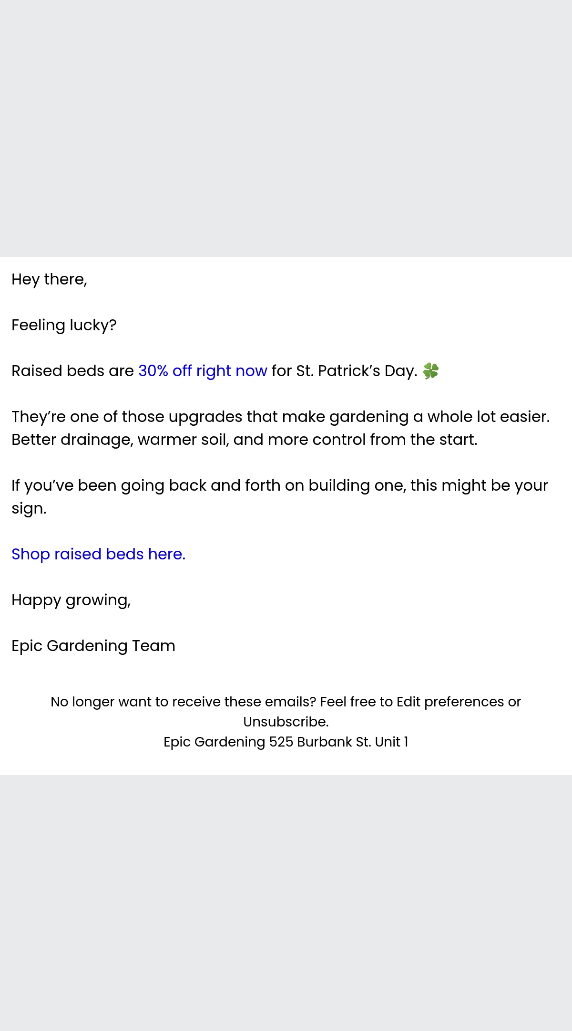Screen dimensions: 572x1031
Task: Click the 'Happy growing,' sign-off text
Action: pos(71,600)
